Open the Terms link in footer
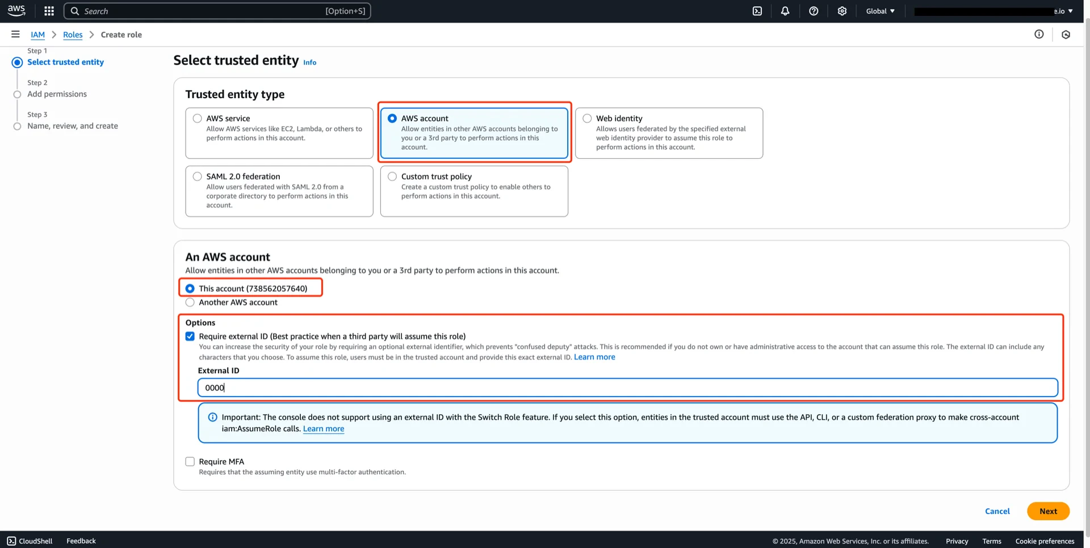1090x548 pixels. pyautogui.click(x=992, y=541)
